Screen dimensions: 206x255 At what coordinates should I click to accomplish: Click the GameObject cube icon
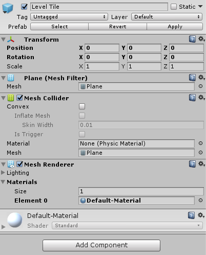[x=8, y=8]
